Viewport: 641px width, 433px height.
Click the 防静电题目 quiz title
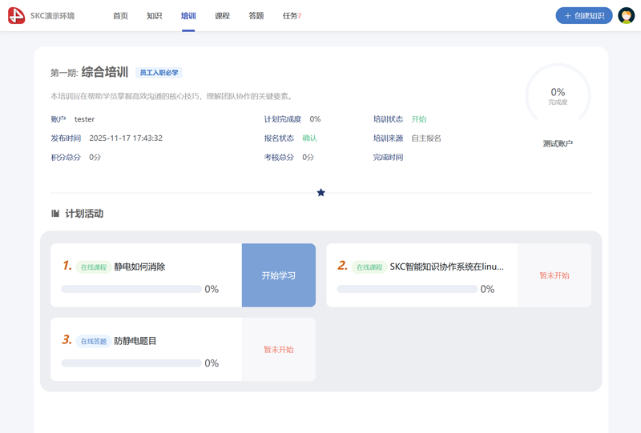click(x=135, y=341)
